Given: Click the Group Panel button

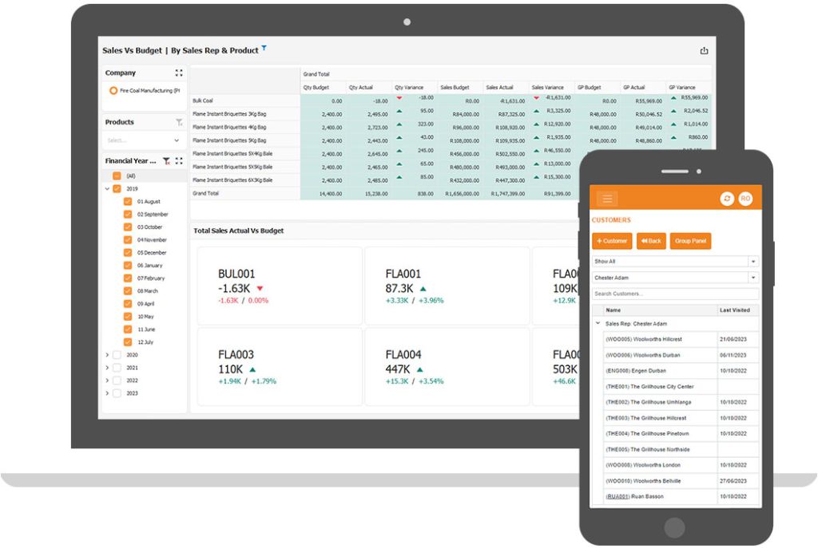Looking at the screenshot, I should (x=690, y=241).
